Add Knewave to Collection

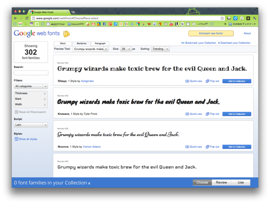coord(237,114)
